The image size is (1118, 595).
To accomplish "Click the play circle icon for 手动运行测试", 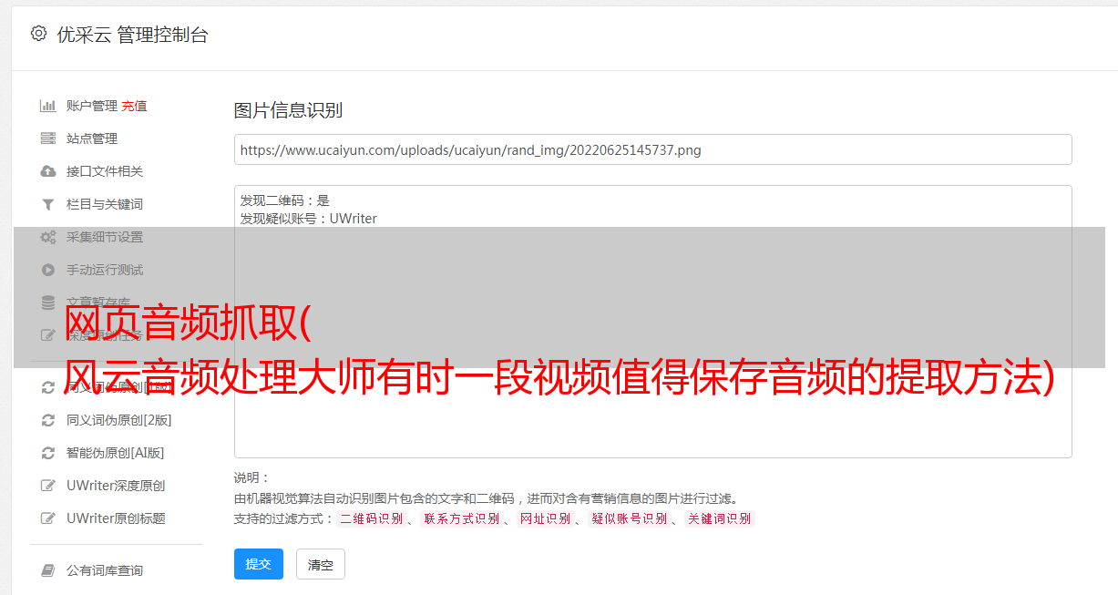I will click(x=48, y=270).
